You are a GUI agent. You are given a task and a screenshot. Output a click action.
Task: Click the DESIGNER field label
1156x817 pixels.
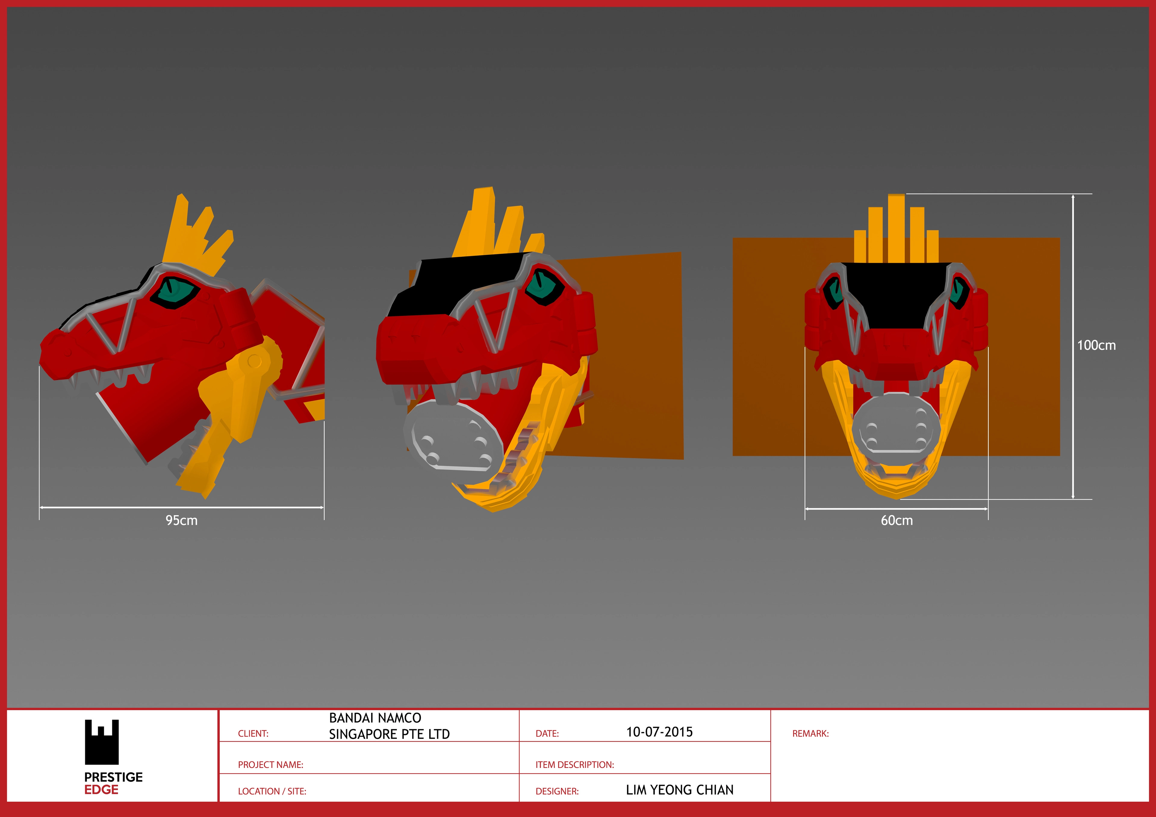tap(557, 791)
